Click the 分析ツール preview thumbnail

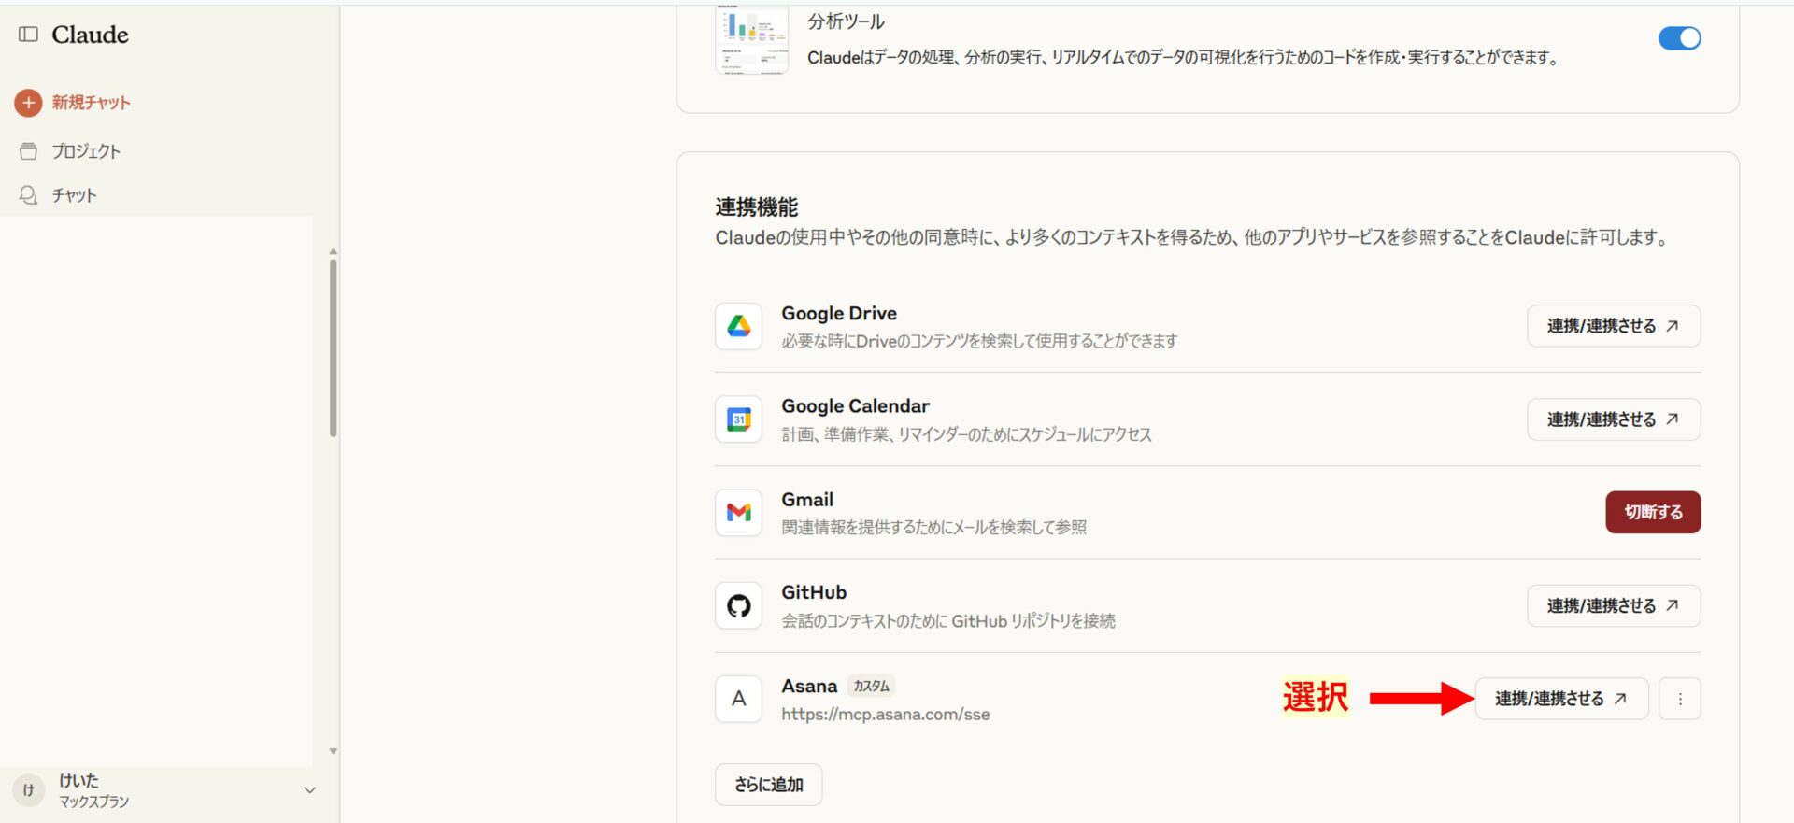(x=751, y=39)
